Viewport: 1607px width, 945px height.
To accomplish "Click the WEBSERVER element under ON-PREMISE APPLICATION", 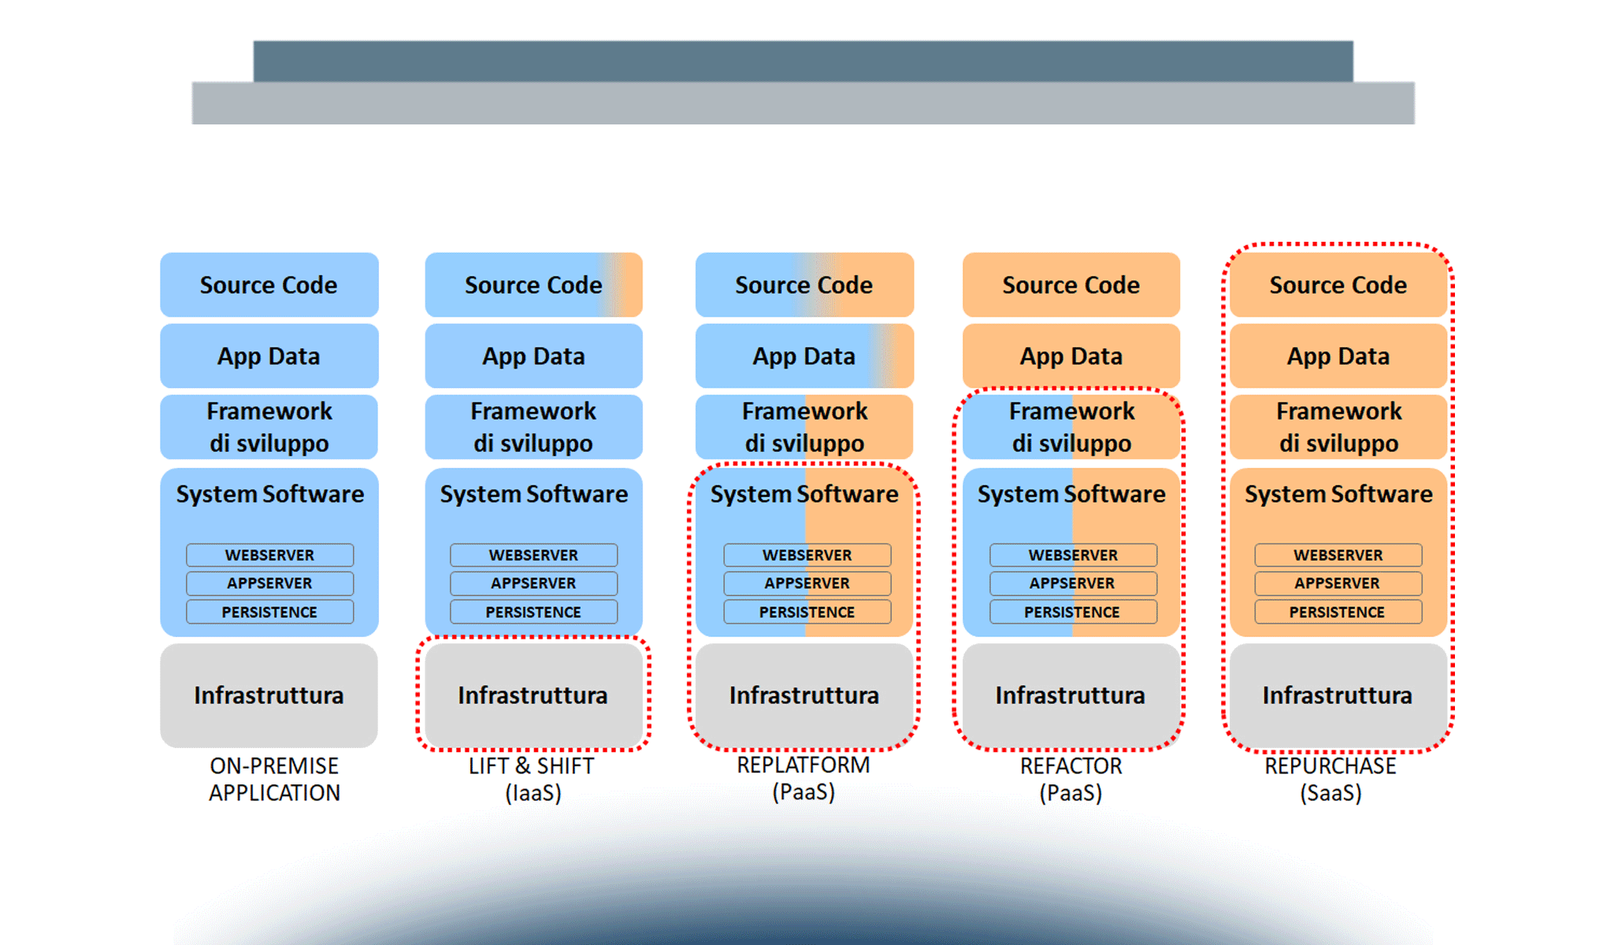I will pyautogui.click(x=269, y=555).
